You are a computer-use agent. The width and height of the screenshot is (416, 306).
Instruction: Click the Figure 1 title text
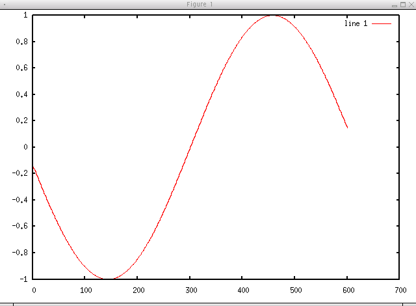point(200,5)
